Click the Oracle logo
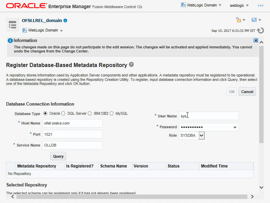Viewport: 270px width, 203px height. (26, 6)
